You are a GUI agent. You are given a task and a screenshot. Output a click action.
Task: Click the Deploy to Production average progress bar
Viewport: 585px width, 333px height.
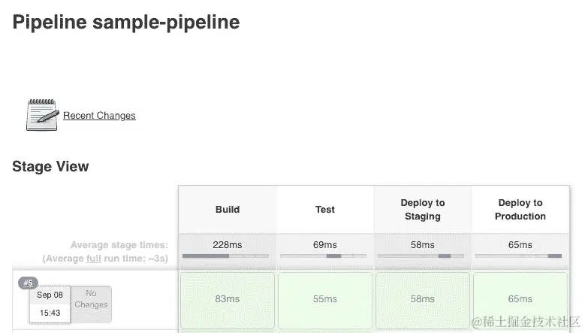click(520, 256)
